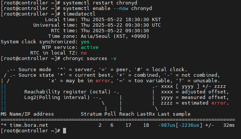
Task: Click the green 'active' NTP service status
Action: pyautogui.click(x=90, y=47)
